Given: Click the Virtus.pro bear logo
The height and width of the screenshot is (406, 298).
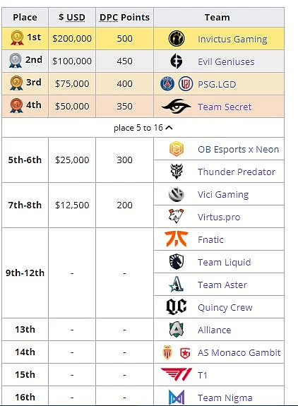Looking at the screenshot, I should (x=177, y=216).
